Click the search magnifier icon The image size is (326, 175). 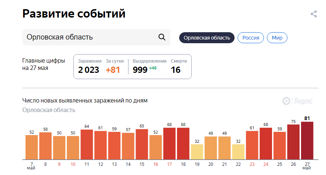162,37
